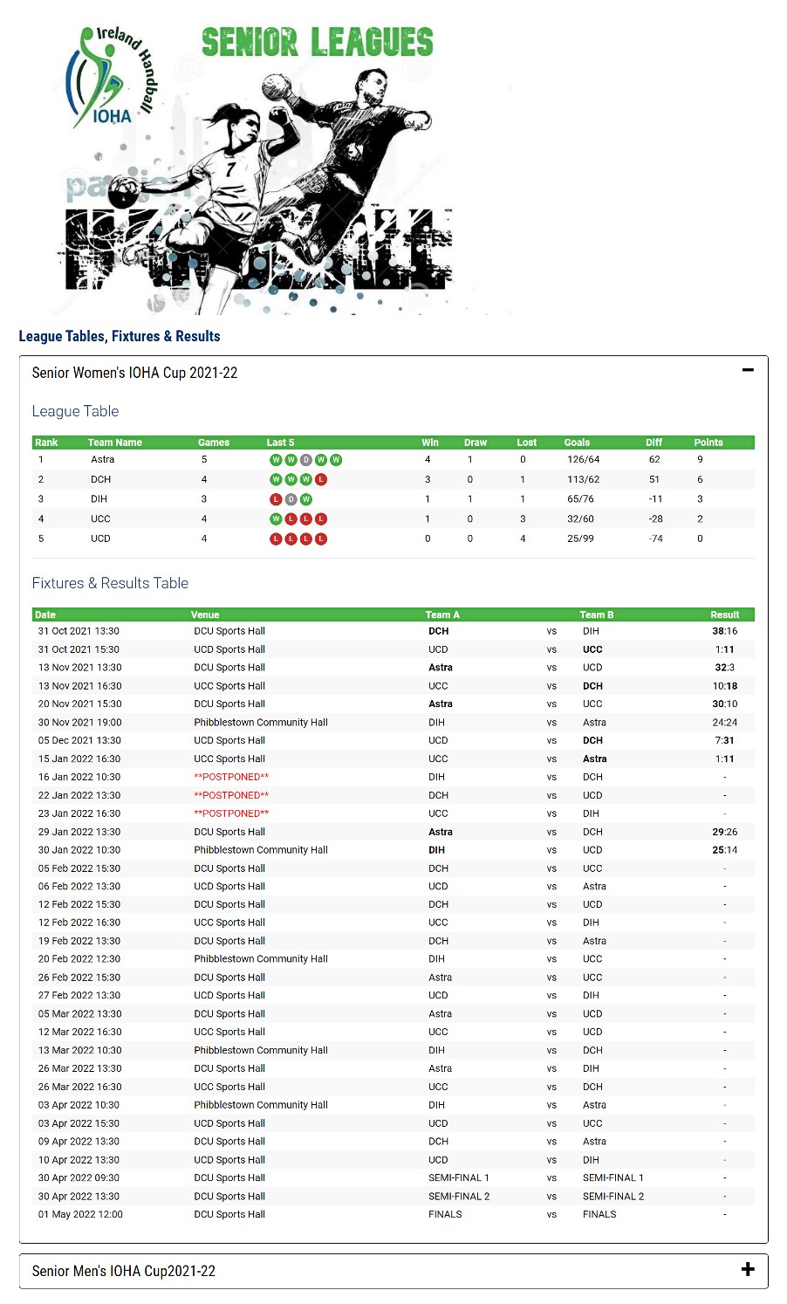Image resolution: width=787 pixels, height=1304 pixels.
Task: Click the Goals column header
Action: [x=577, y=443]
